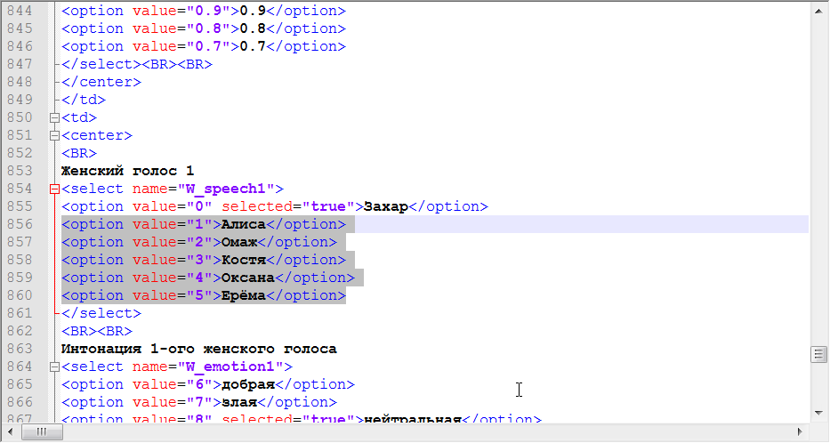830x443 pixels.
Task: Click the option name 'Омаж'
Action: (x=239, y=242)
